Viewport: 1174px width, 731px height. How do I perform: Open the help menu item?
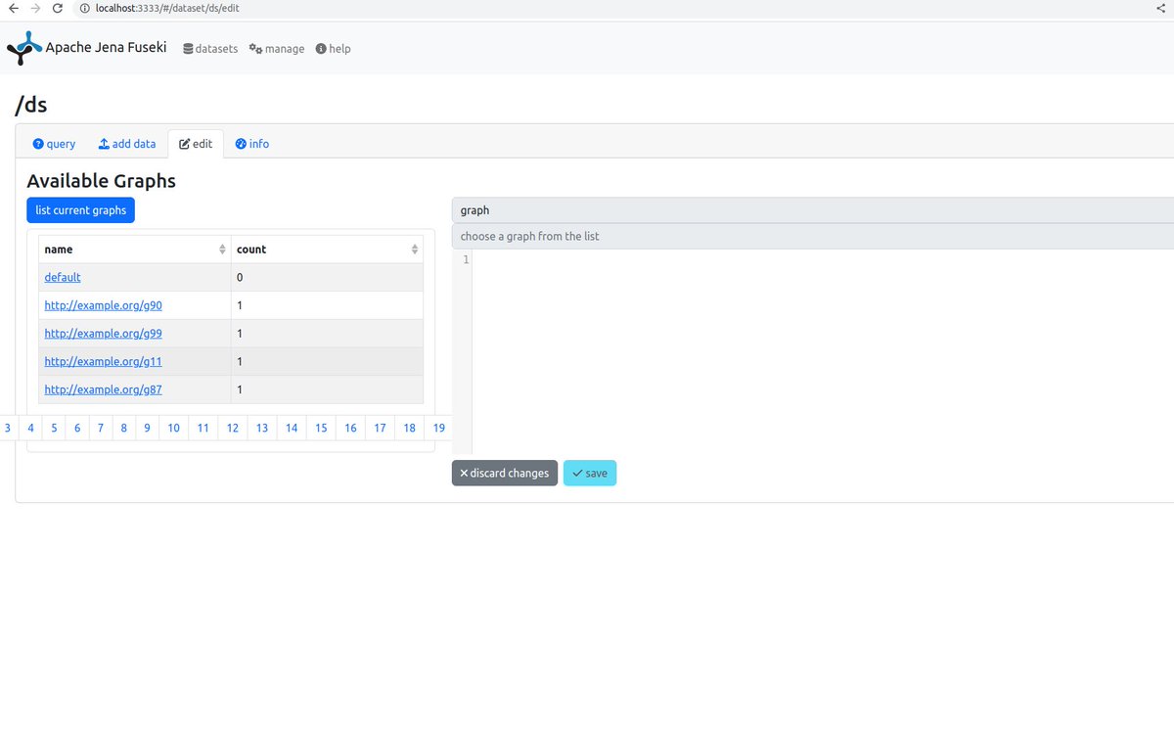click(334, 48)
